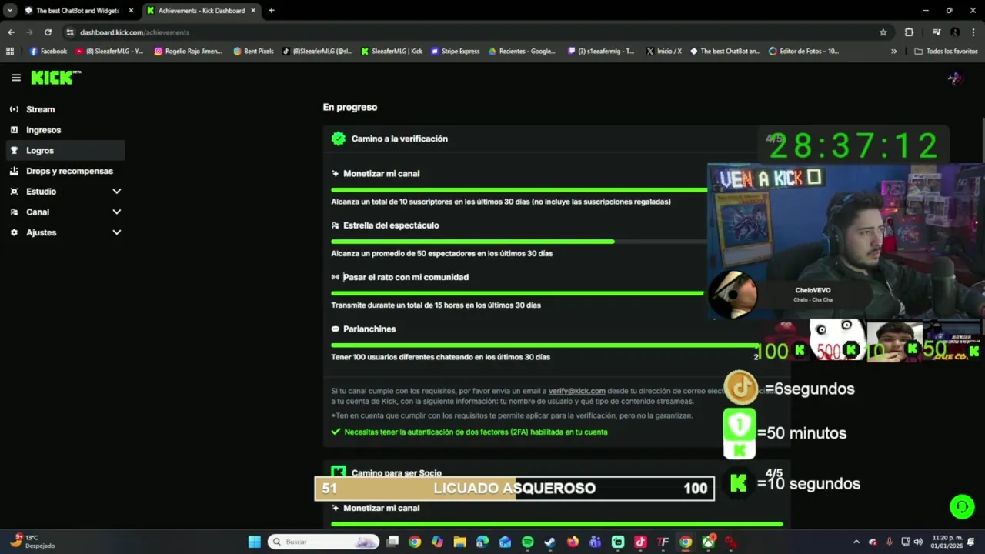985x554 pixels.
Task: Open the Inicio / X bookmark
Action: click(664, 52)
